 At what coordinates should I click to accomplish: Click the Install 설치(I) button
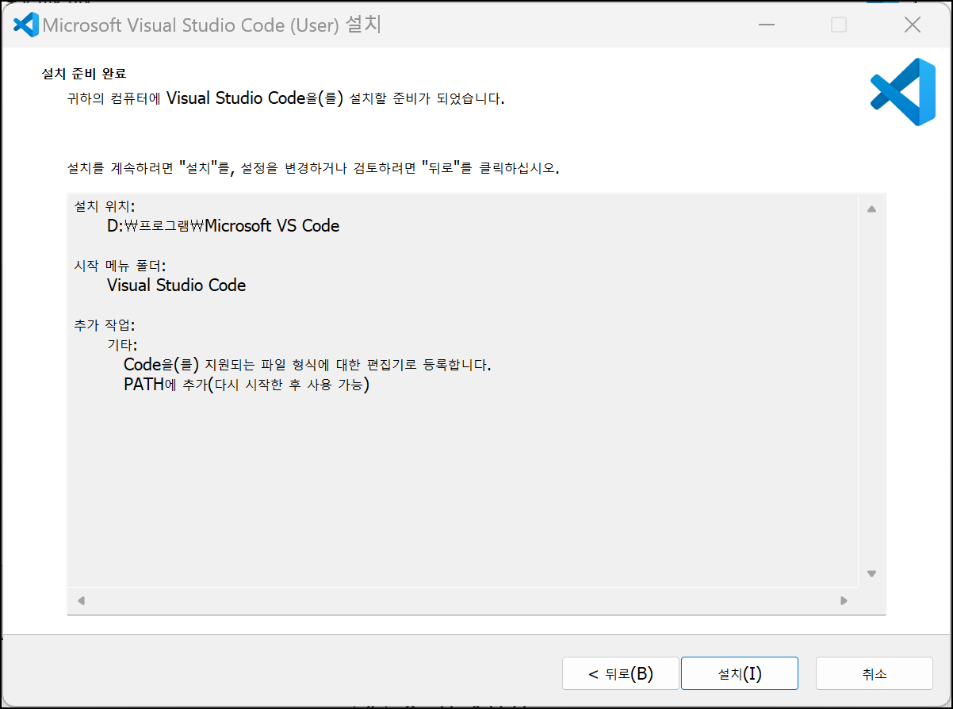point(739,673)
